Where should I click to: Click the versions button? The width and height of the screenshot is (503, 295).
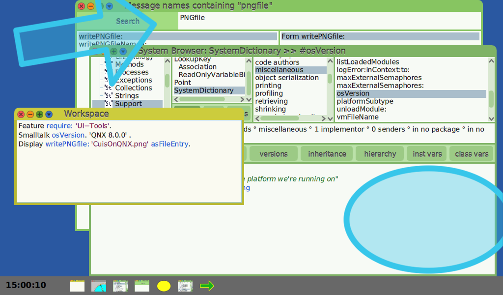click(x=273, y=154)
